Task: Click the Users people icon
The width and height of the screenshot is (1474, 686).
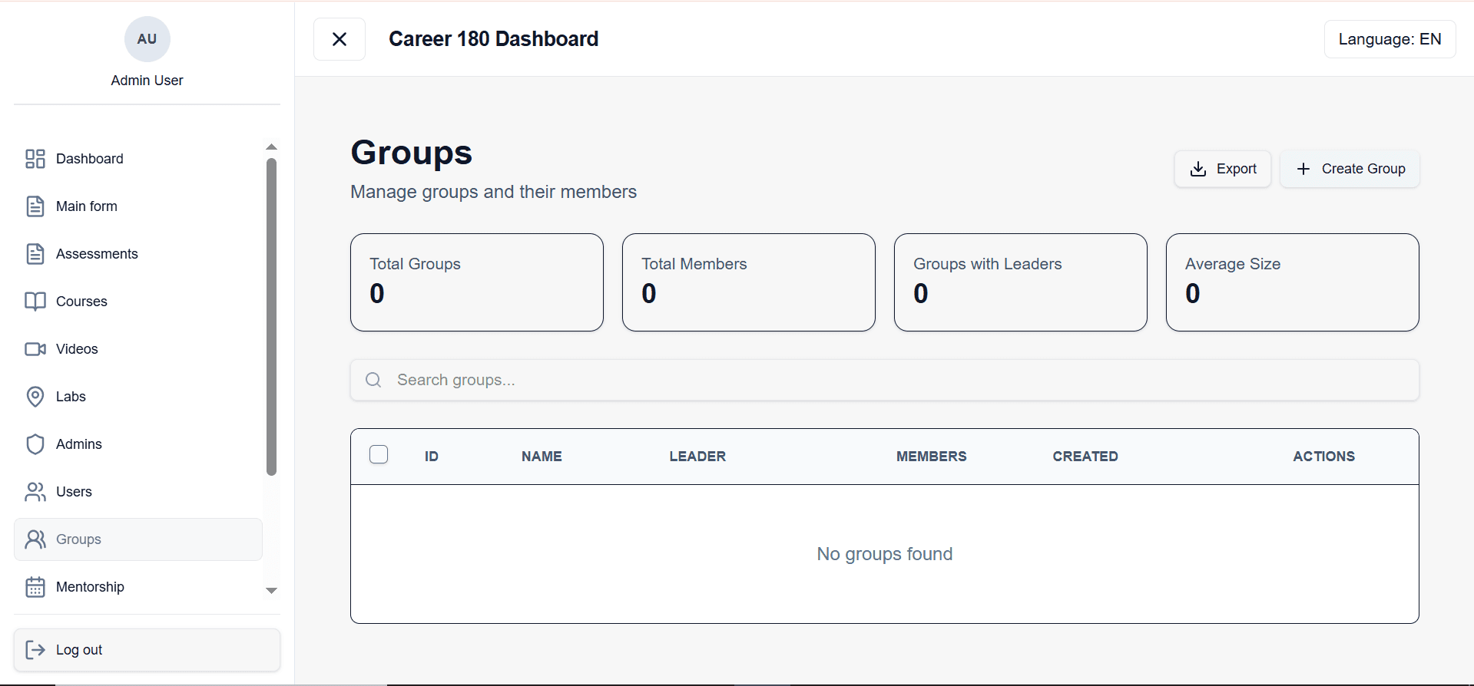Action: pyautogui.click(x=35, y=492)
